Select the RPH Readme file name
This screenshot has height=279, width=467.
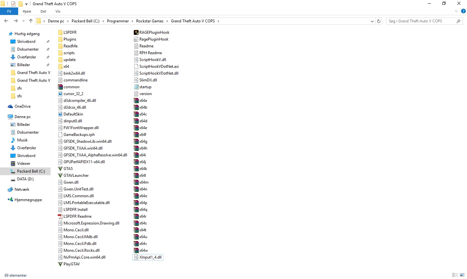click(150, 53)
